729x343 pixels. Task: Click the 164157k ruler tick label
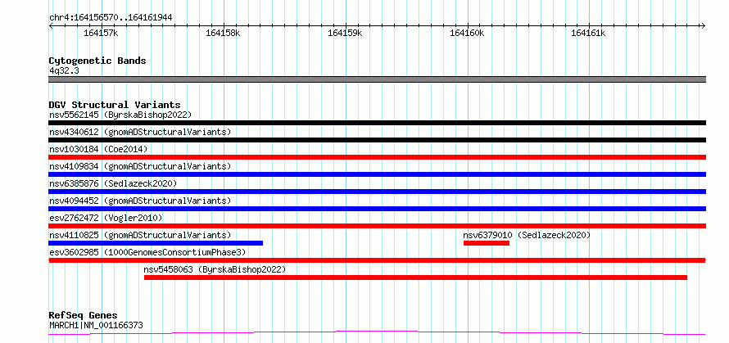101,33
